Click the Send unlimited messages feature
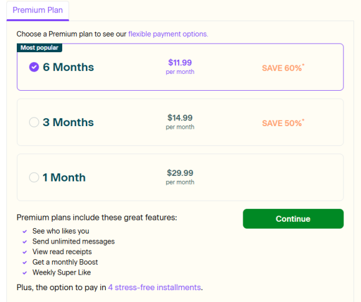The height and width of the screenshot is (302, 361). [73, 241]
